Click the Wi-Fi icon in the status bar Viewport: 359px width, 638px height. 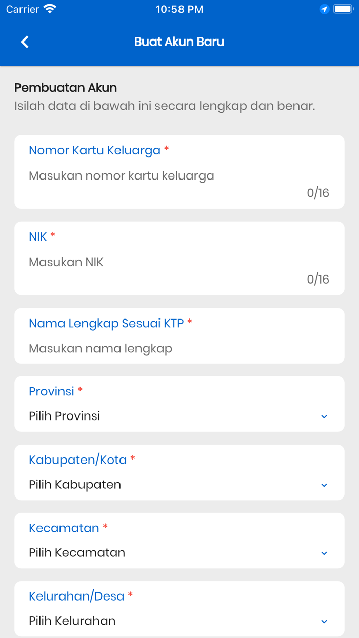point(49,8)
